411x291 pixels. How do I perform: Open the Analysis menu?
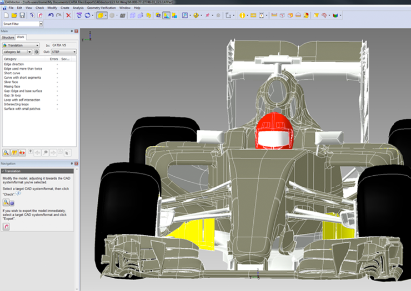click(x=78, y=8)
